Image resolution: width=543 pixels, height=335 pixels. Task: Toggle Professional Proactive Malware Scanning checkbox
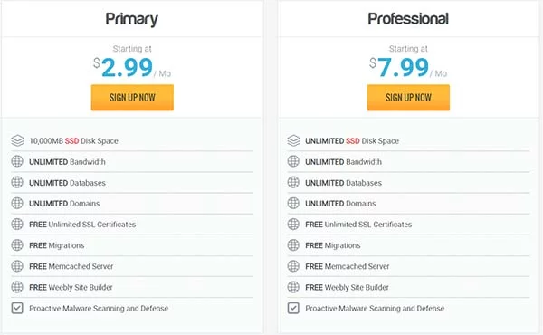(293, 308)
